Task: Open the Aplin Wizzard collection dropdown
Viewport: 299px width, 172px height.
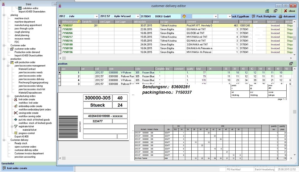Action: [x=138, y=17]
